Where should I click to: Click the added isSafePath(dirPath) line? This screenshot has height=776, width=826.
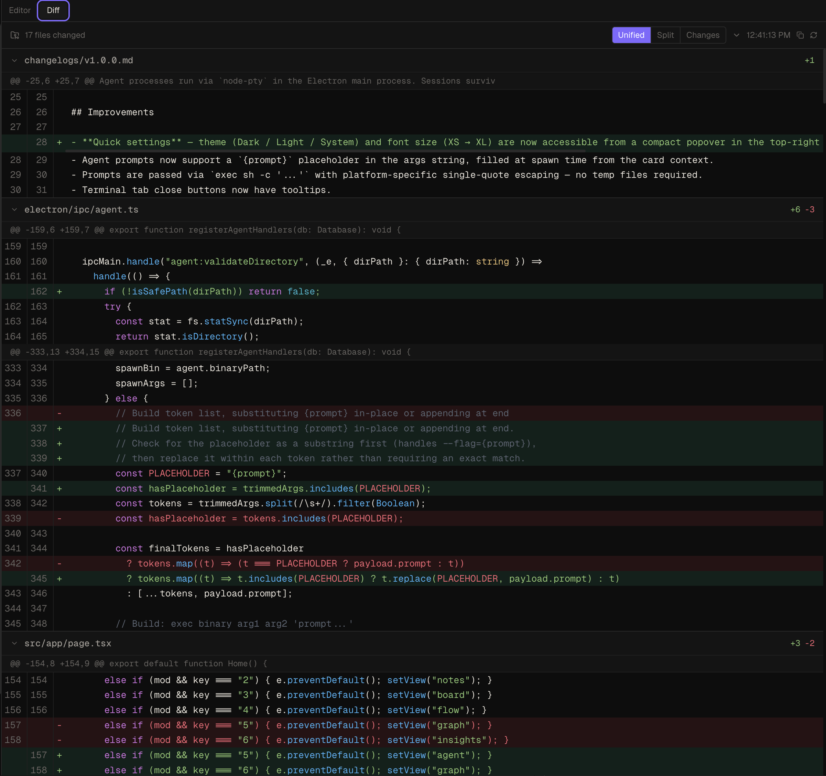point(413,291)
